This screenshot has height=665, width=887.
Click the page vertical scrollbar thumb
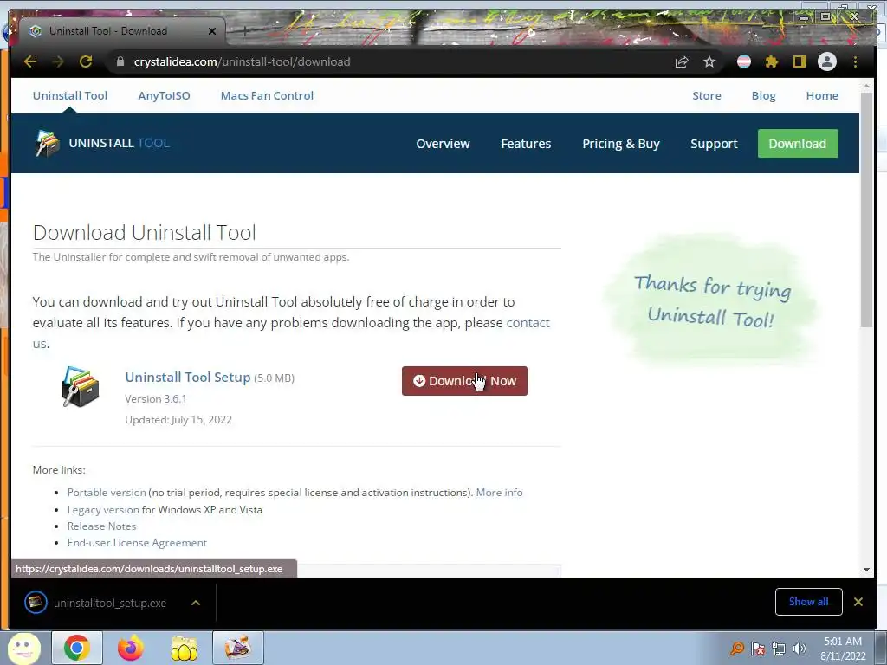[866, 210]
